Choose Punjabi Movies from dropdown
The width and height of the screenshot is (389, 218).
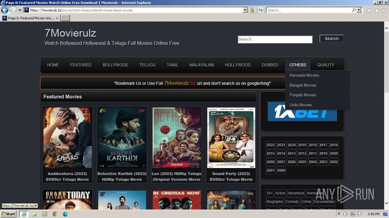click(x=317, y=95)
